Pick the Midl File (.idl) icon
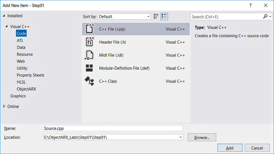274x154 pixels. (x=89, y=55)
